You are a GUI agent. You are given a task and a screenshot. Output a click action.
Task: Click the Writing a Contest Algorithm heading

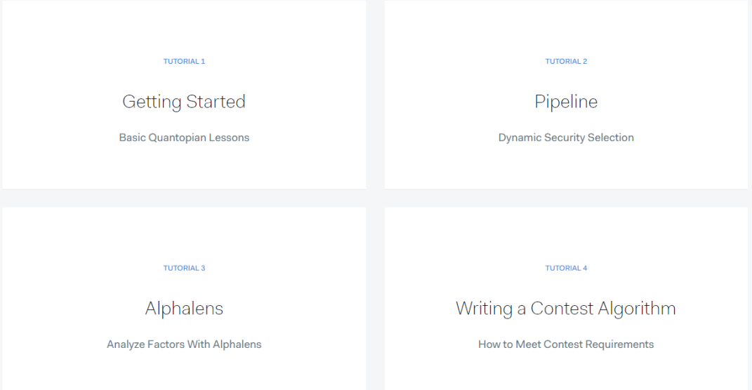566,309
